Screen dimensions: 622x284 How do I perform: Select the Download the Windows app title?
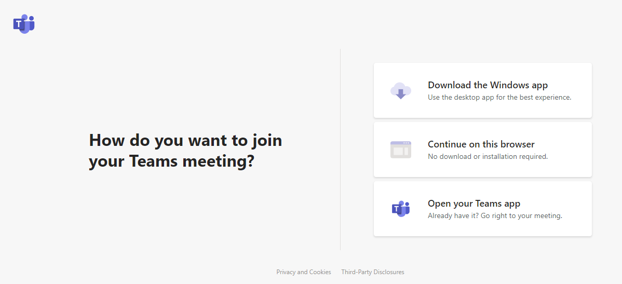click(x=488, y=85)
